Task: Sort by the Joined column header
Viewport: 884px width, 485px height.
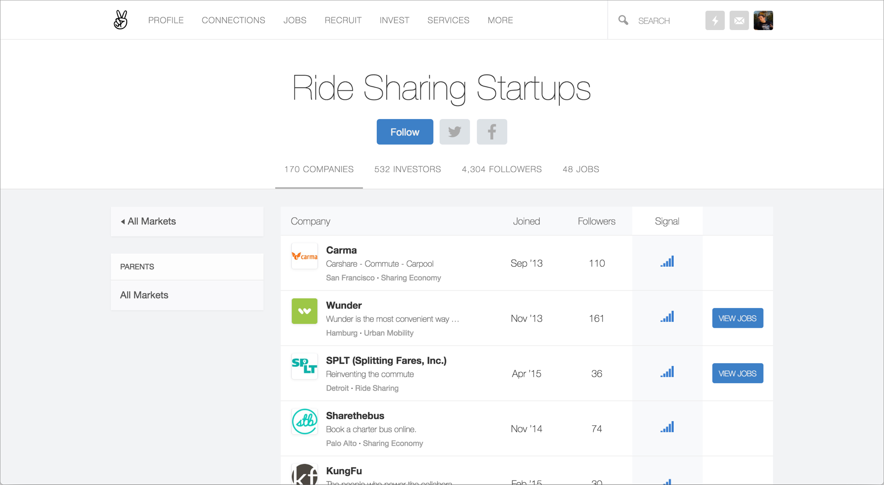Action: [x=527, y=221]
